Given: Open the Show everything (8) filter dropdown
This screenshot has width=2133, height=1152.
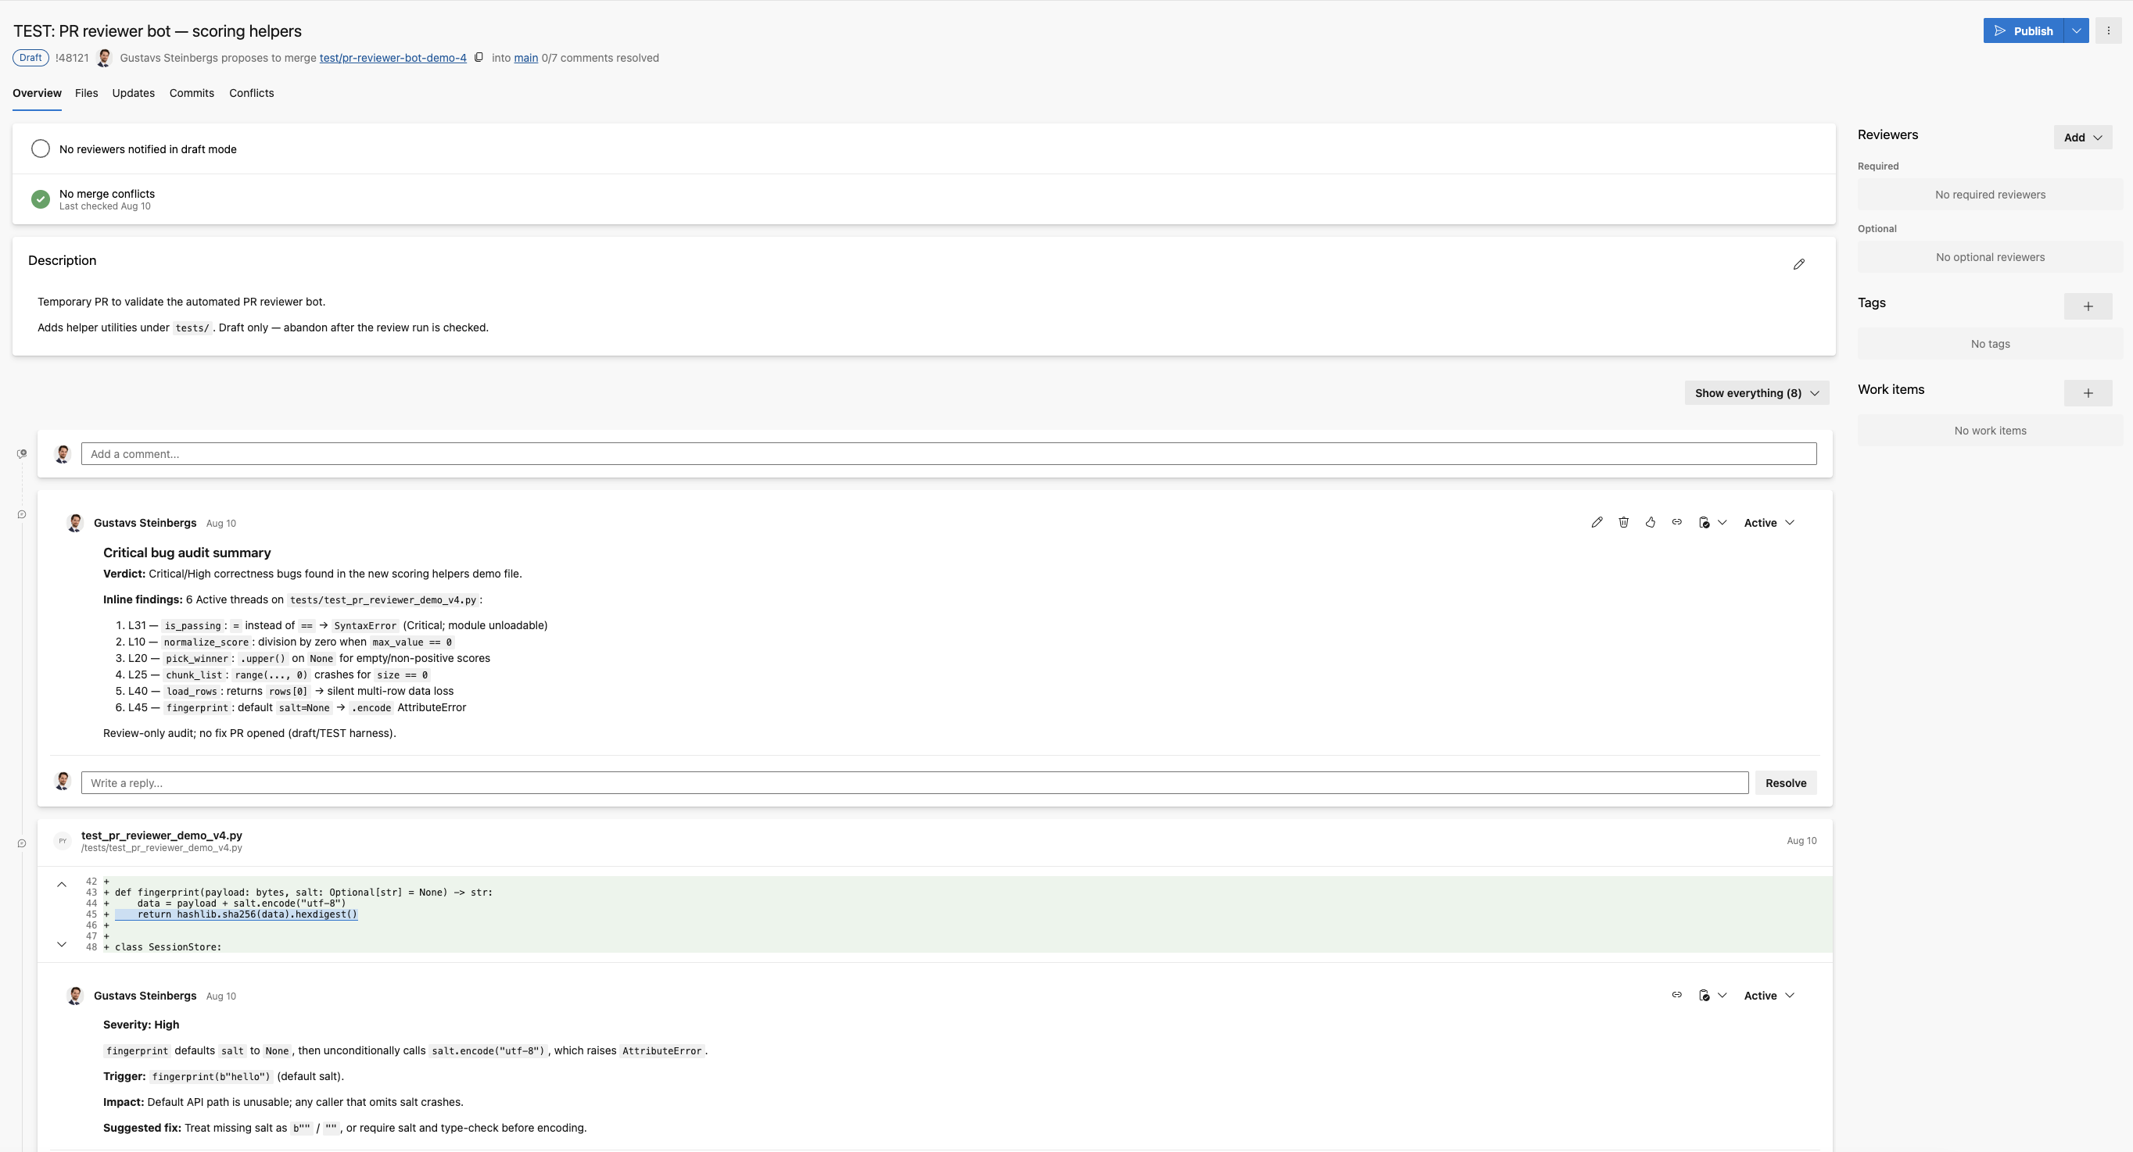Looking at the screenshot, I should 1756,393.
